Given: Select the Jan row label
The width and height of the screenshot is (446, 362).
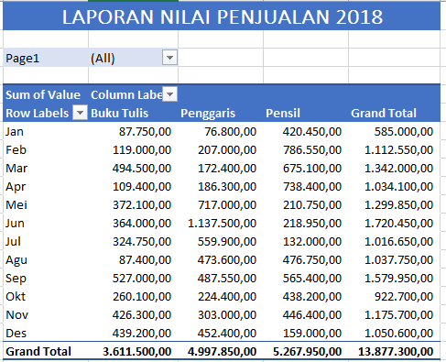Looking at the screenshot, I should coord(15,131).
